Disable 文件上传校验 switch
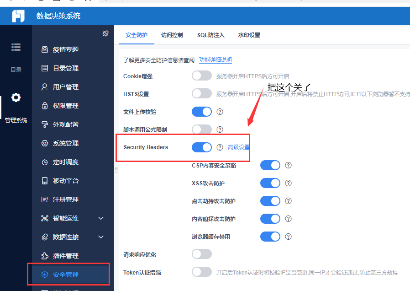The width and height of the screenshot is (410, 291). 202,112
